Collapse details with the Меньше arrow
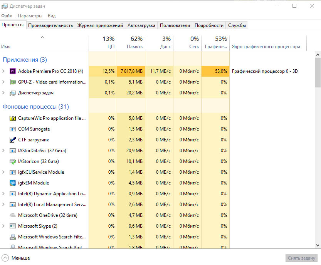The width and height of the screenshot is (321, 265). tap(5, 258)
